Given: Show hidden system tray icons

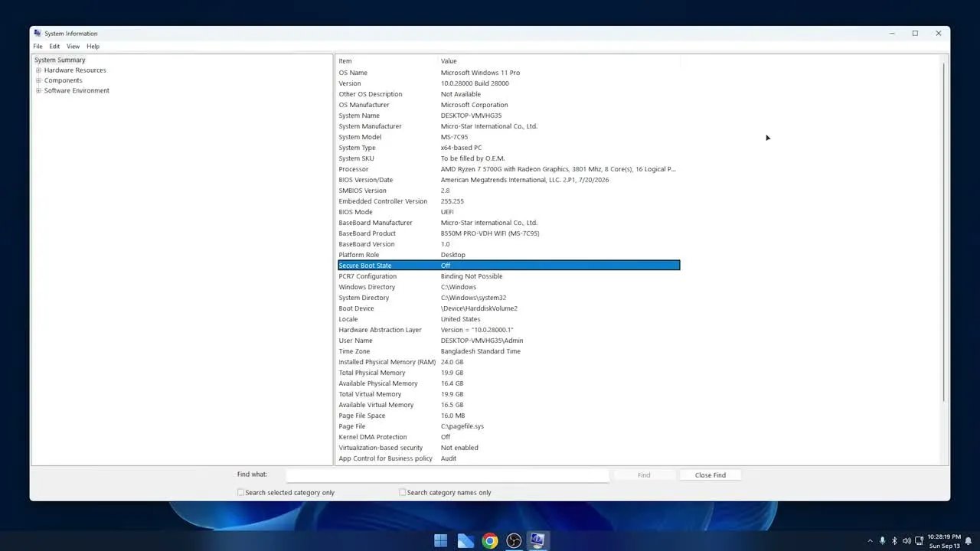Looking at the screenshot, I should 870,541.
